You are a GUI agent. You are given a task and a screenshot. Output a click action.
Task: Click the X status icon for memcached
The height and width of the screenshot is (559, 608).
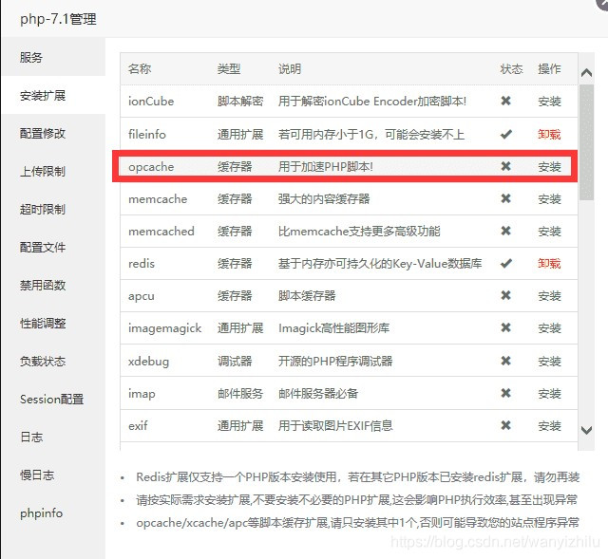coord(505,231)
